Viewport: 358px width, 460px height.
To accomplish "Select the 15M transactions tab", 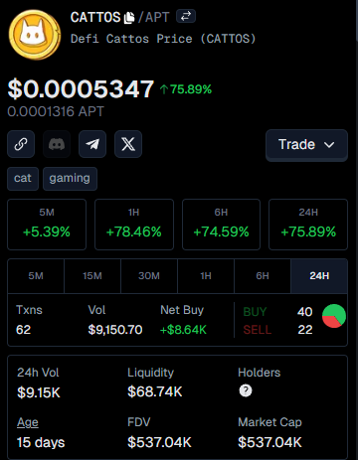I will (92, 276).
